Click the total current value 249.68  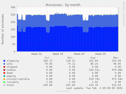[x=48, y=85]
